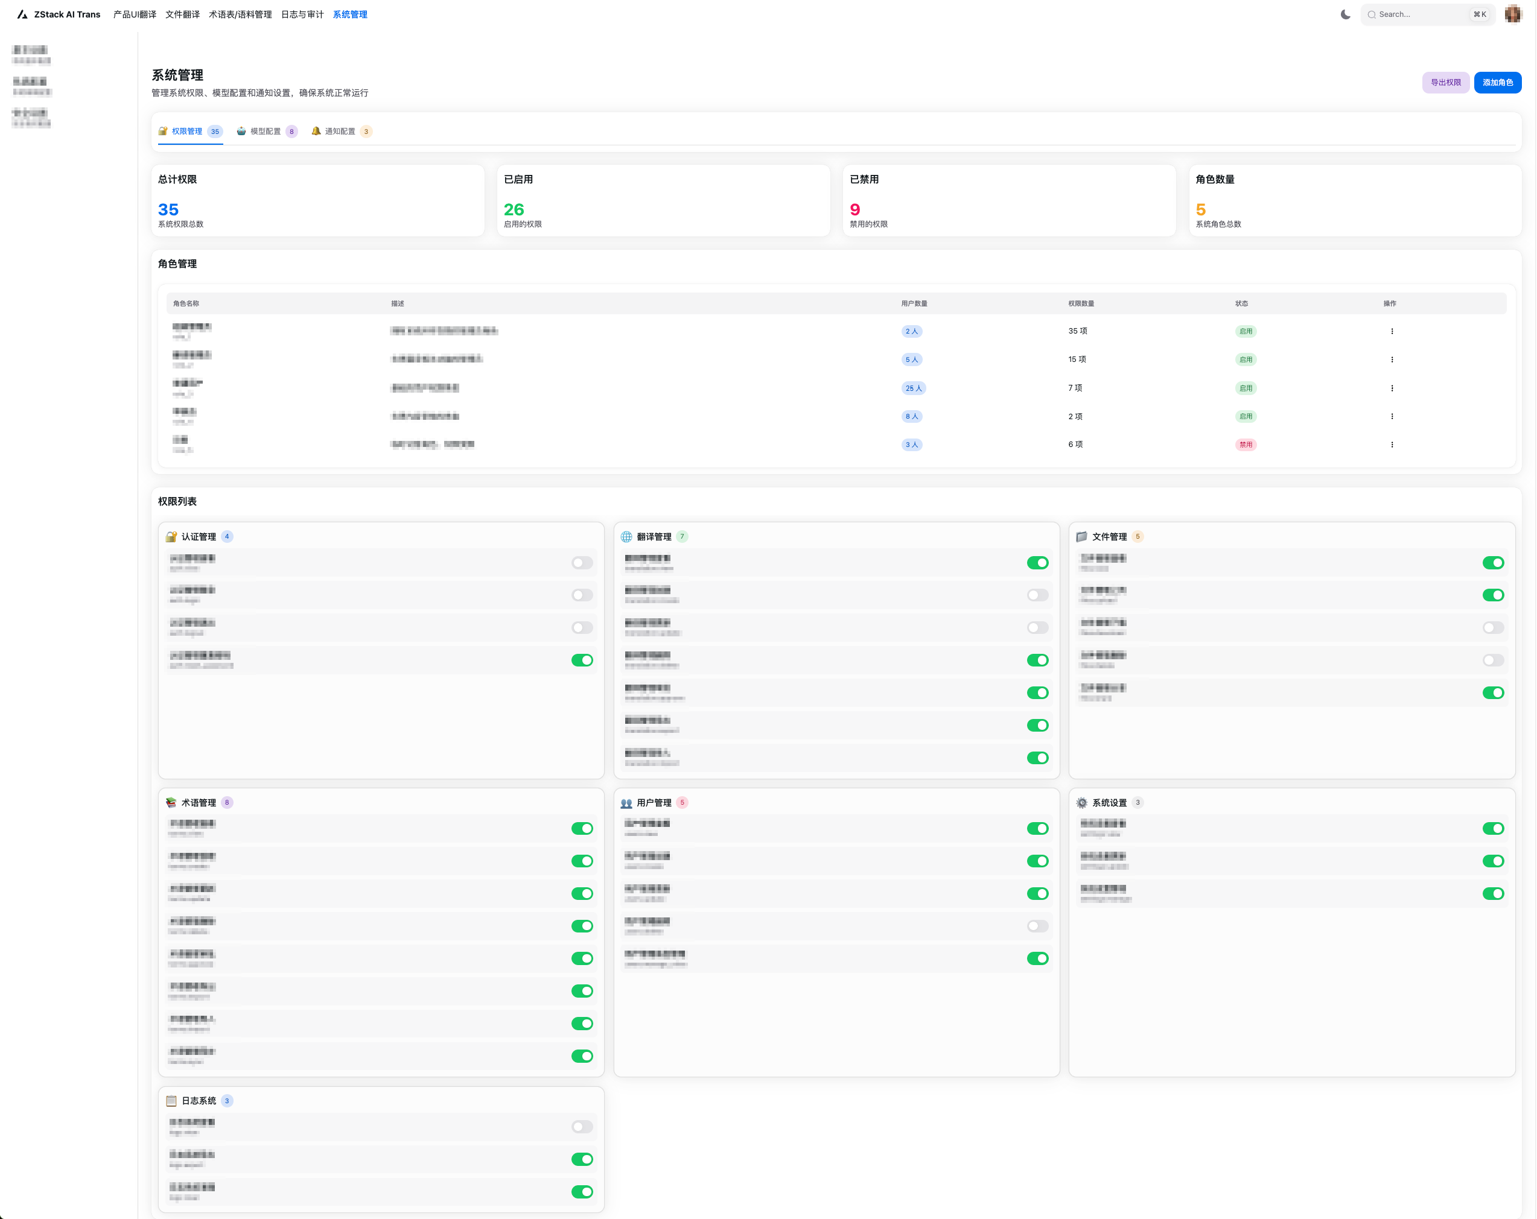Click the 6 项 permission count cell
This screenshot has height=1219, width=1537.
point(1075,445)
